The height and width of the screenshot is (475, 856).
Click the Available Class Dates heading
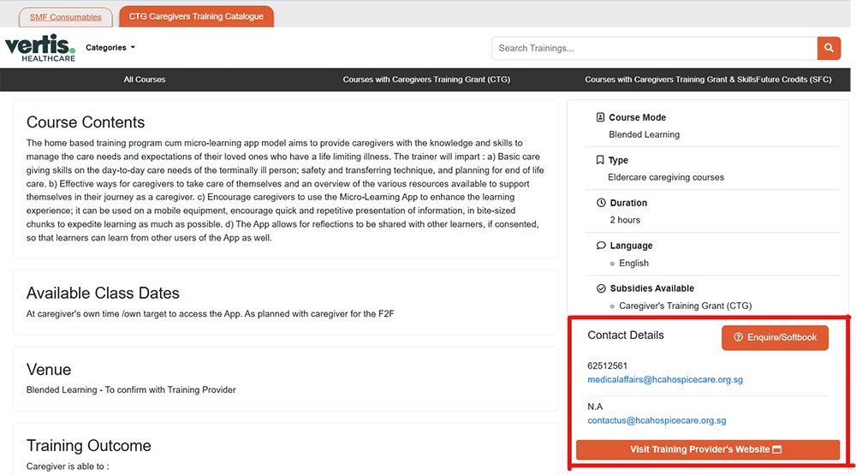(x=103, y=294)
